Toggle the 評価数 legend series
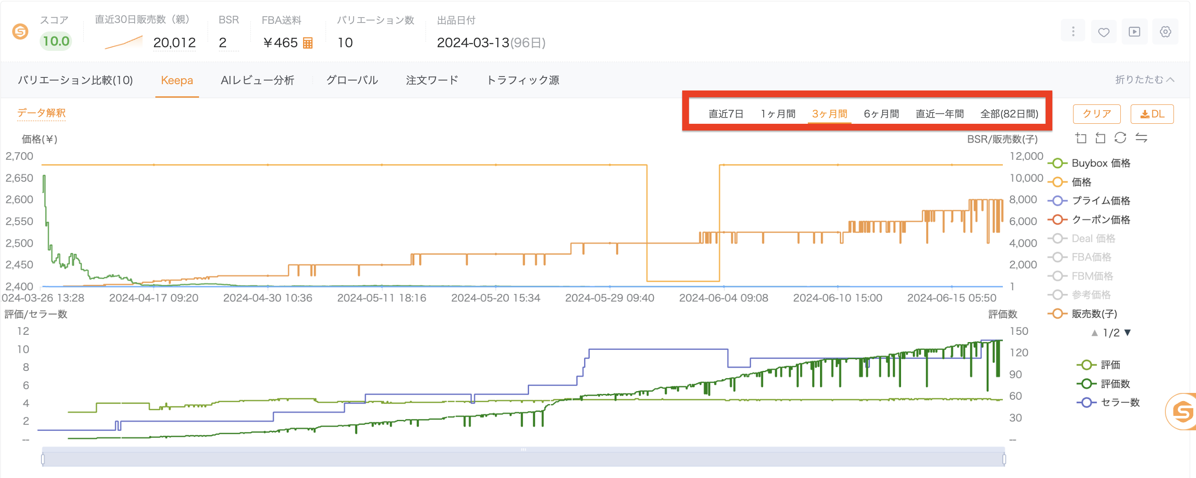 (x=1104, y=384)
